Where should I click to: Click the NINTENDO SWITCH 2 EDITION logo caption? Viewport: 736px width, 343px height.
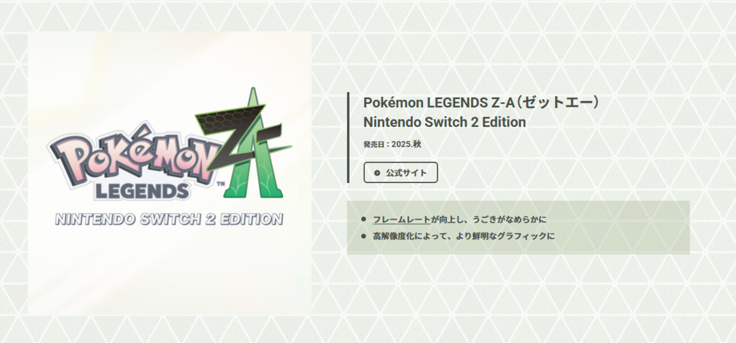(x=169, y=219)
